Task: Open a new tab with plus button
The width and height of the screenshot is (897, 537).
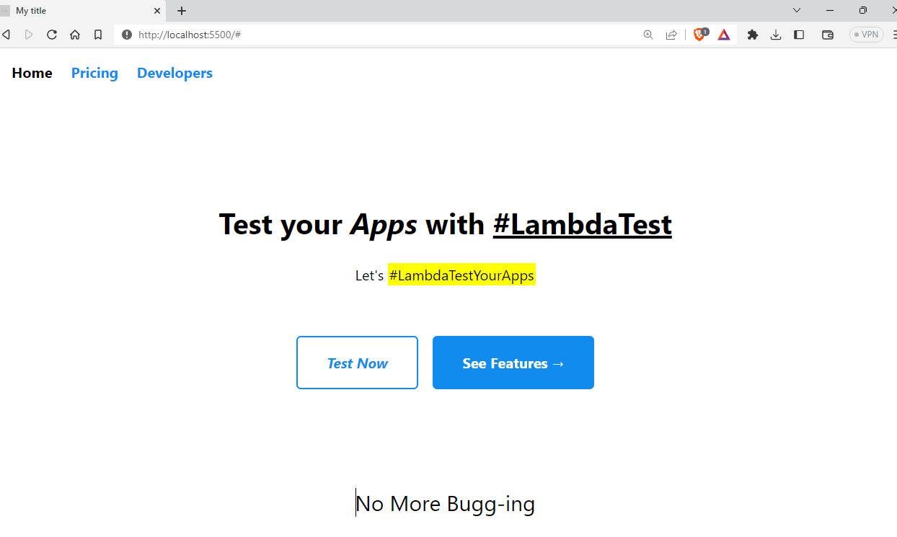Action: (182, 11)
